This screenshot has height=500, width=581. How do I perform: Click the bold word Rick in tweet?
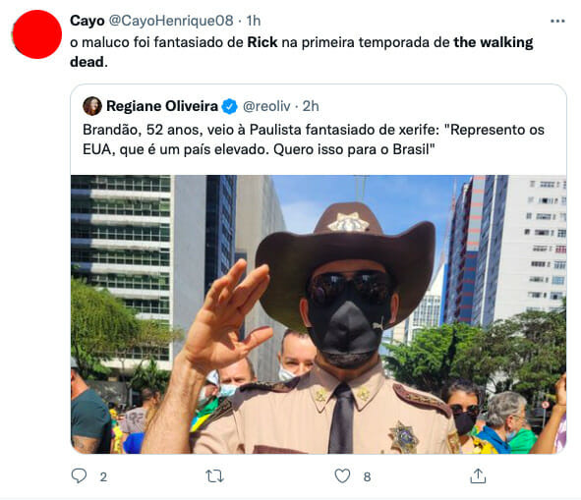pyautogui.click(x=262, y=42)
